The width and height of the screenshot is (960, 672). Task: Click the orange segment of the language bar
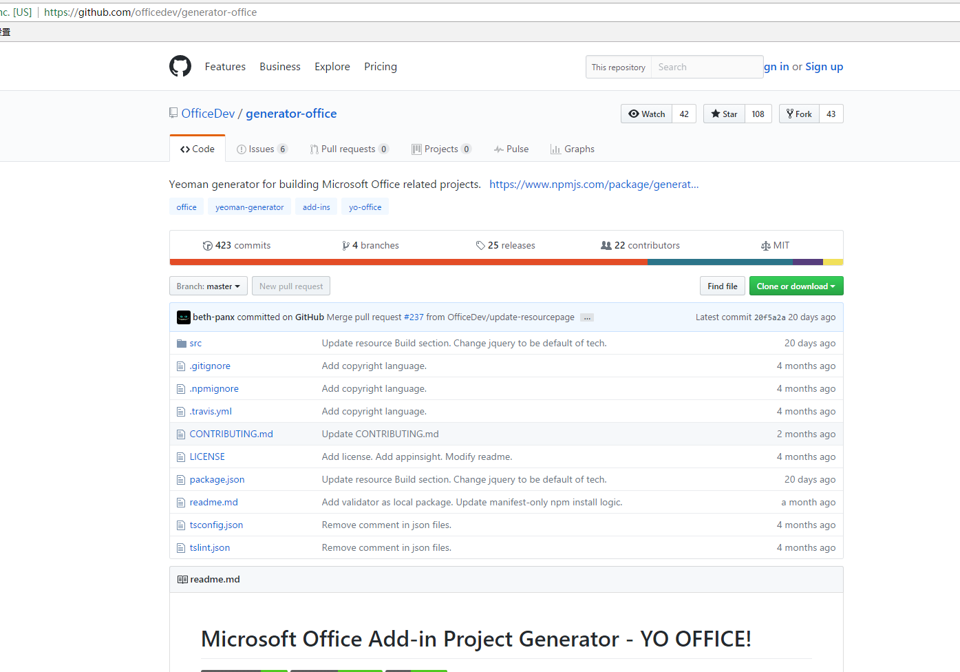click(408, 262)
